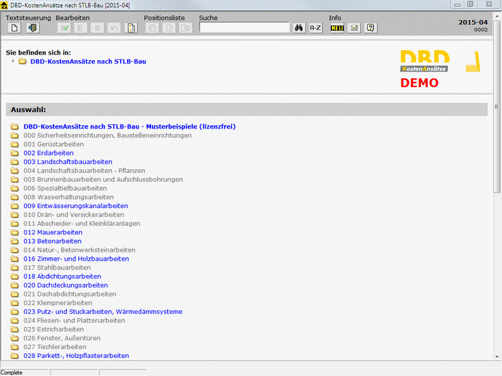Expand the breadcrumb arrow beside DBD-KostenAnsätze
The height and width of the screenshot is (376, 502).
coord(13,61)
